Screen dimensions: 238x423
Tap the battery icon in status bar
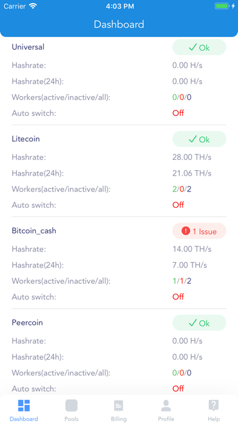point(222,6)
